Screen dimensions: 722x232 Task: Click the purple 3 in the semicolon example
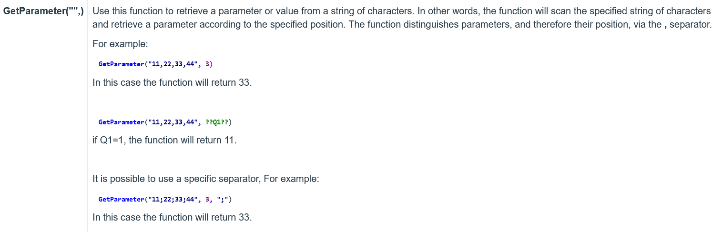pyautogui.click(x=207, y=199)
